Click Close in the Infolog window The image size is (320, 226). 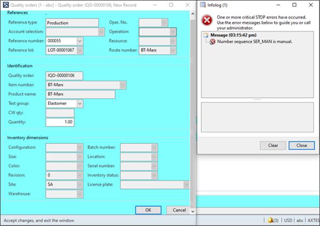pyautogui.click(x=301, y=145)
